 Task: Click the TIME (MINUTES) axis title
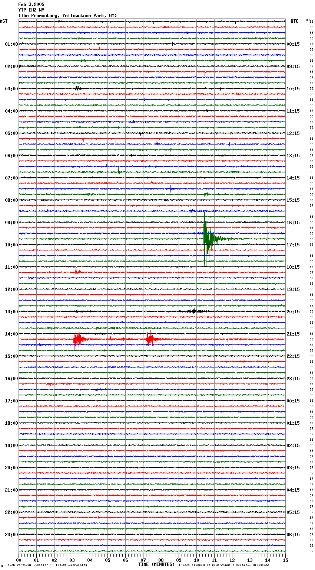click(156, 564)
